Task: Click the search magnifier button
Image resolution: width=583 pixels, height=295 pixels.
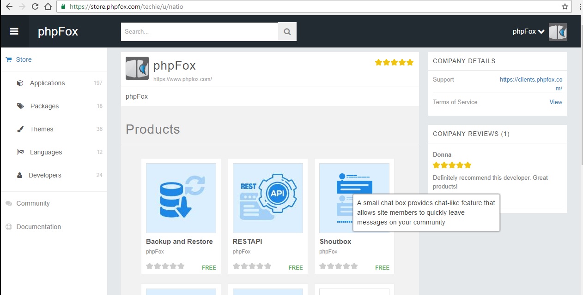Action: pyautogui.click(x=287, y=32)
